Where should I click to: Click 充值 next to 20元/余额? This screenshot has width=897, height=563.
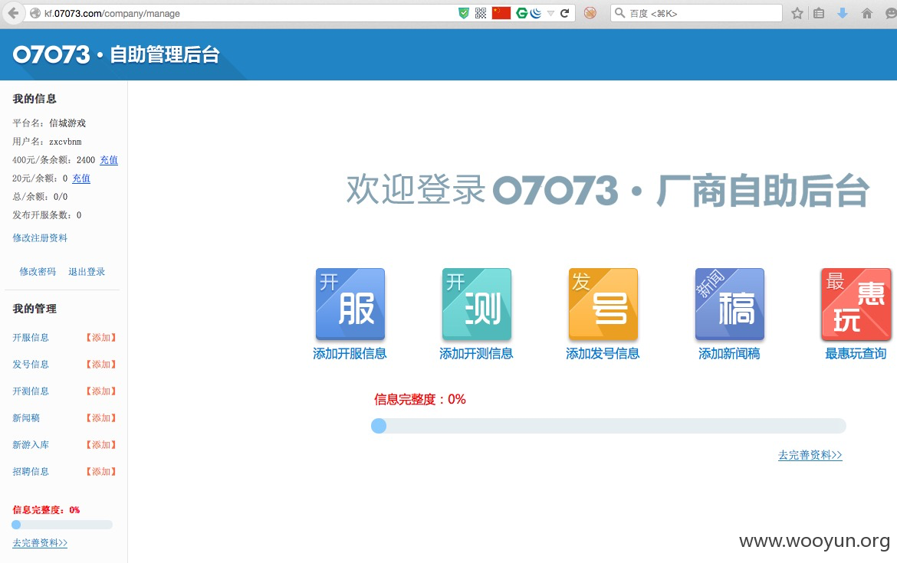pos(81,178)
